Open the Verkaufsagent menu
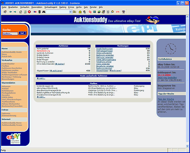The width and height of the screenshot is (190, 153). 51,7
